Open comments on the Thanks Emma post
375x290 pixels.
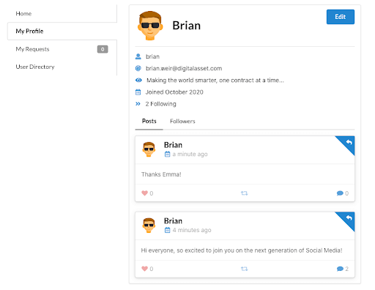point(340,193)
